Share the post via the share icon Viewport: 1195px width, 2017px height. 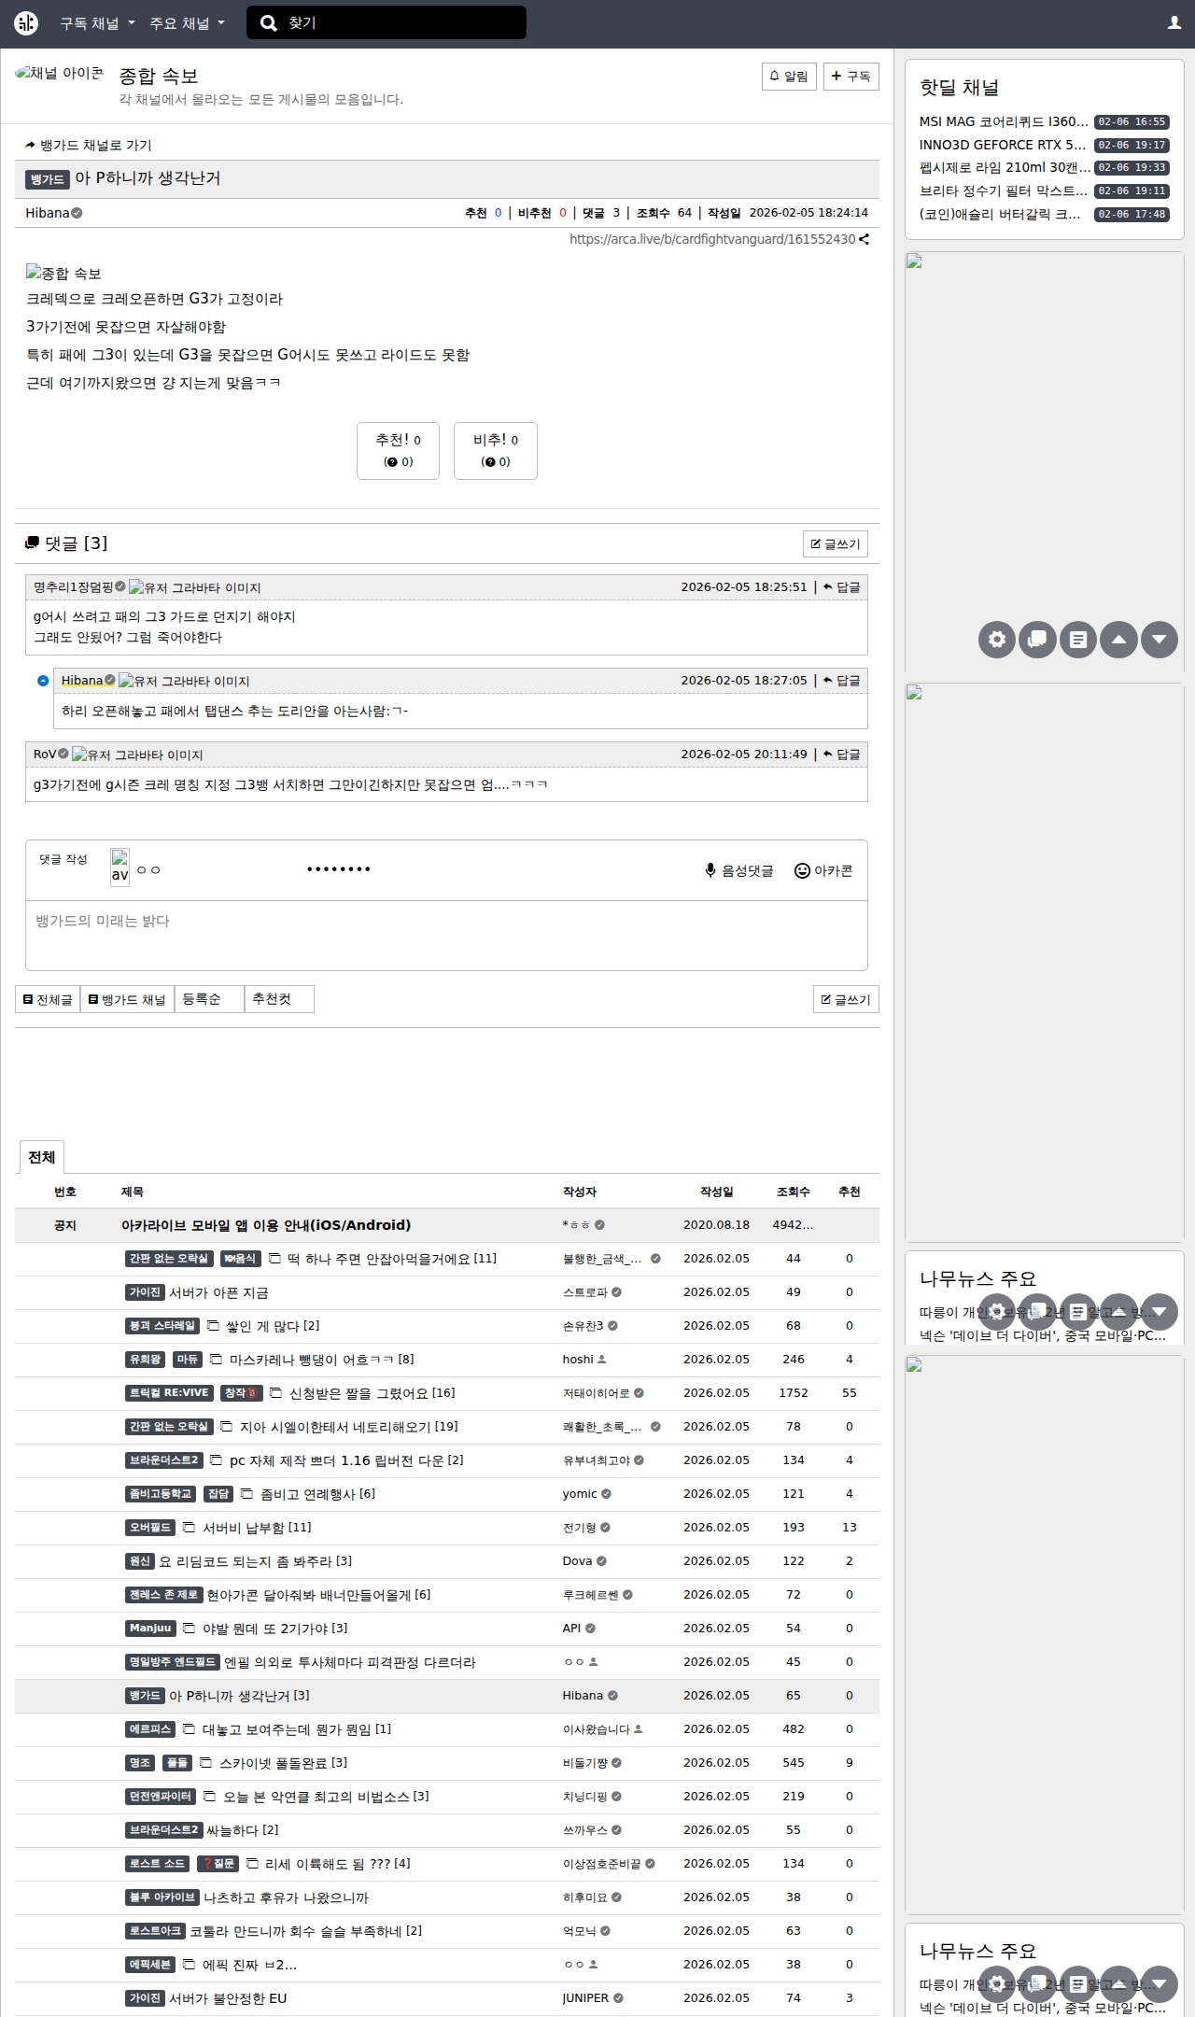(865, 239)
